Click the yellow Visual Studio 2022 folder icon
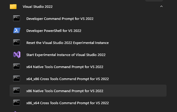 13,7
